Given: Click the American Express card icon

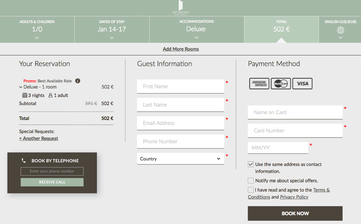Looking at the screenshot, I should 259,84.
